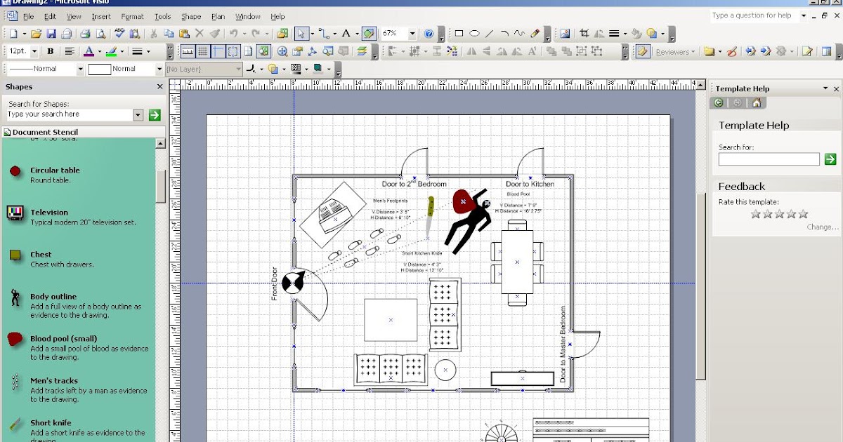Click the blue Help question icon
Screen dimensions: 843x442
pyautogui.click(x=429, y=33)
